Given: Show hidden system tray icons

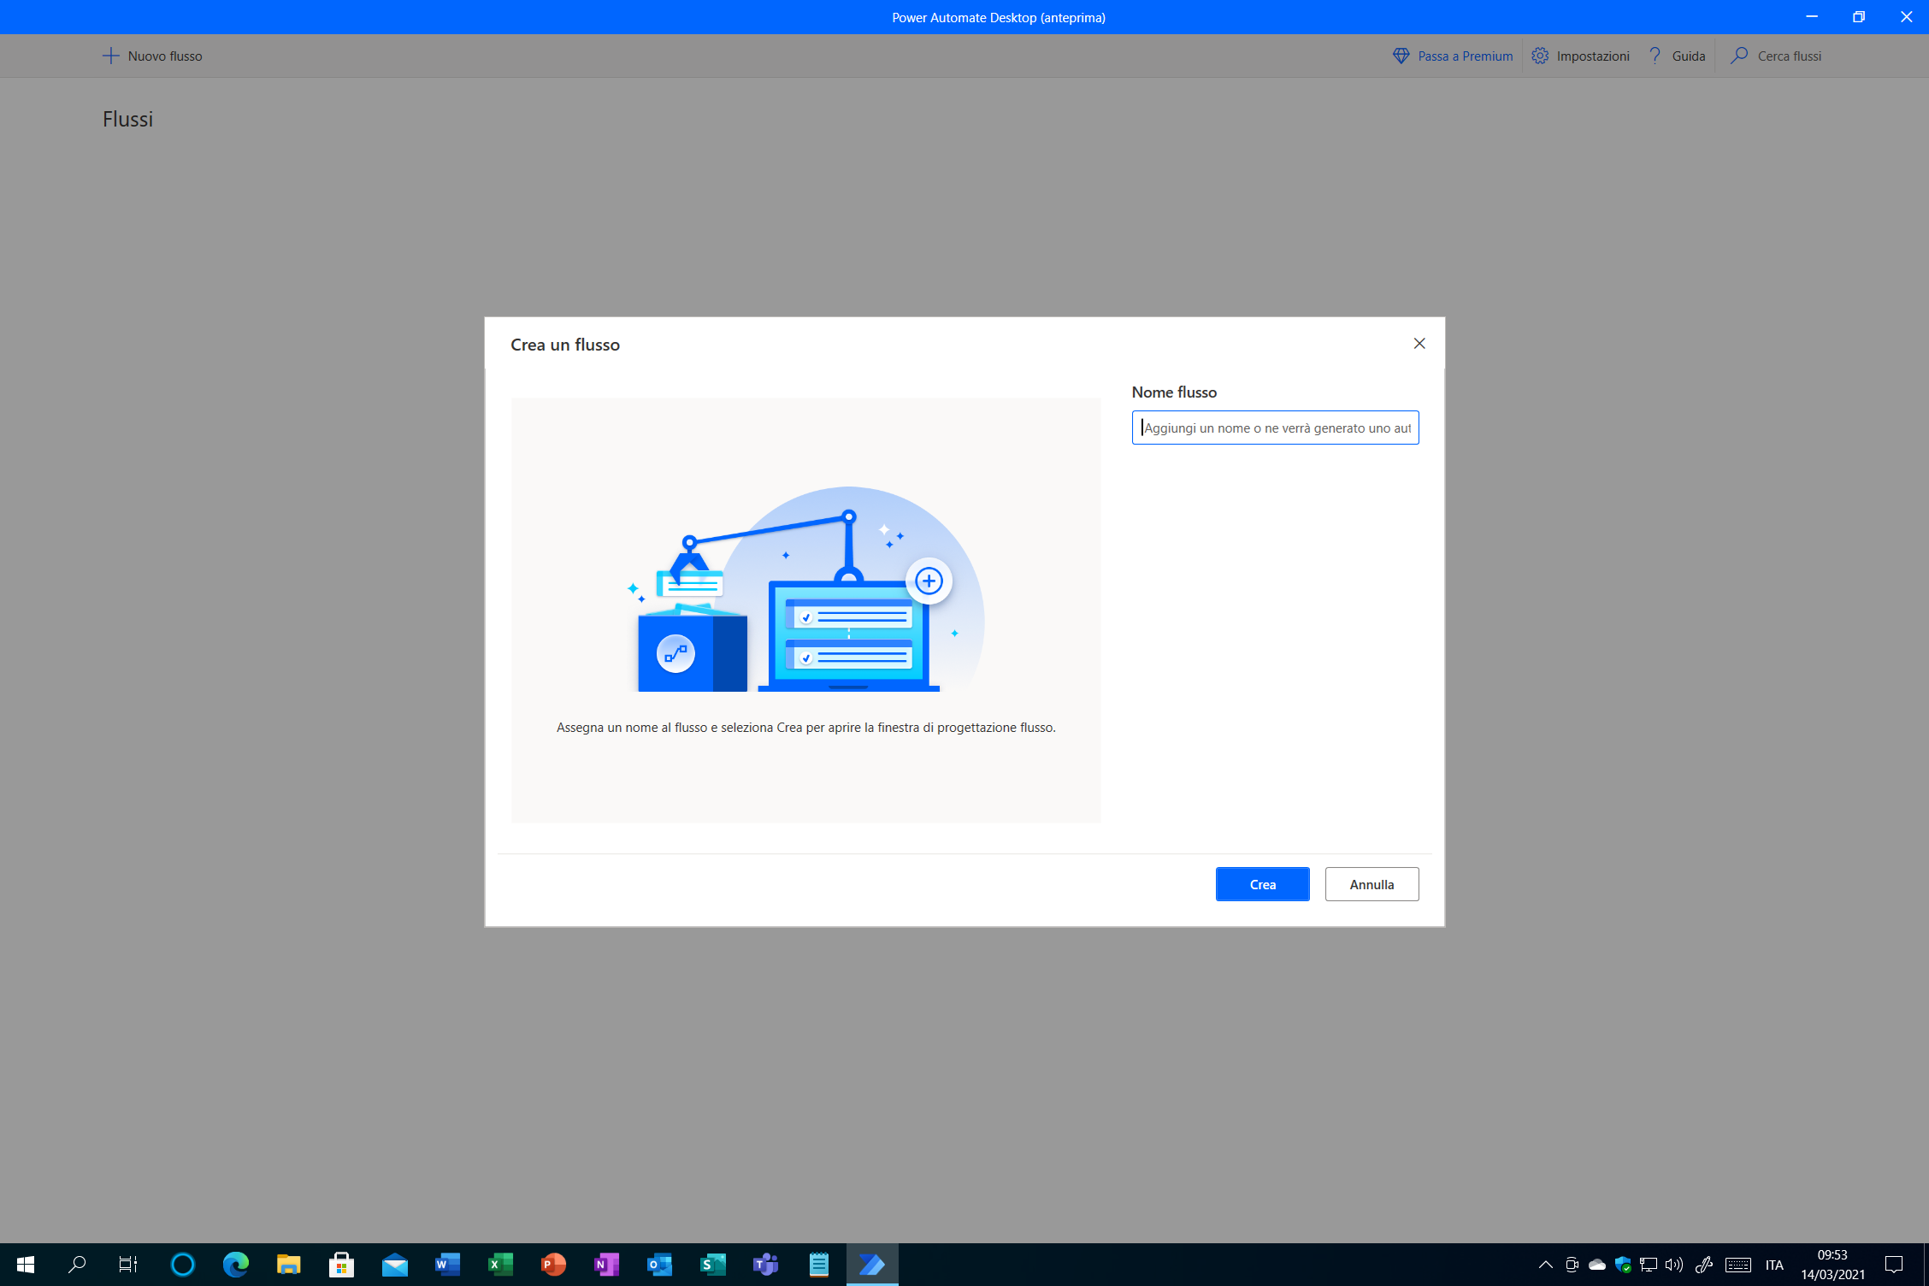Looking at the screenshot, I should coord(1546,1265).
